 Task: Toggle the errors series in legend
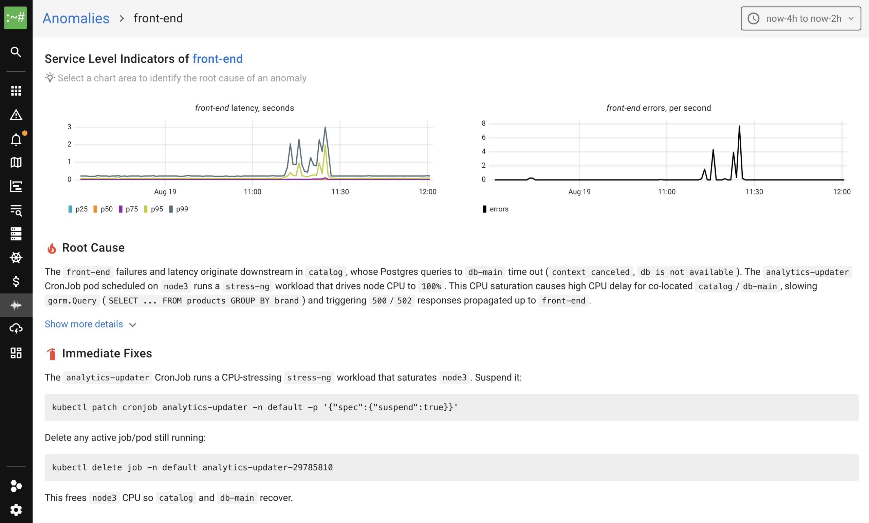point(496,209)
